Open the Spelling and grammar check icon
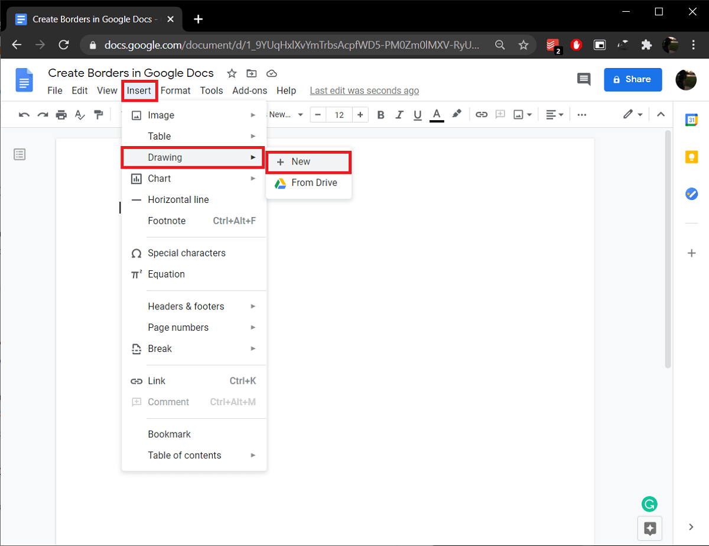Viewport: 709px width, 546px height. coord(80,114)
